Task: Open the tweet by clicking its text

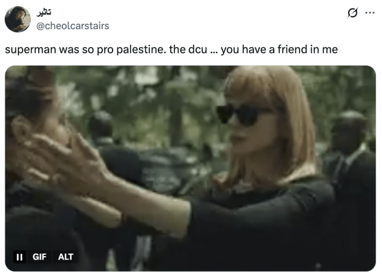Action: (171, 50)
